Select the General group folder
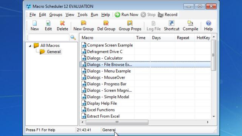This screenshot has width=242, height=136. coord(50,52)
